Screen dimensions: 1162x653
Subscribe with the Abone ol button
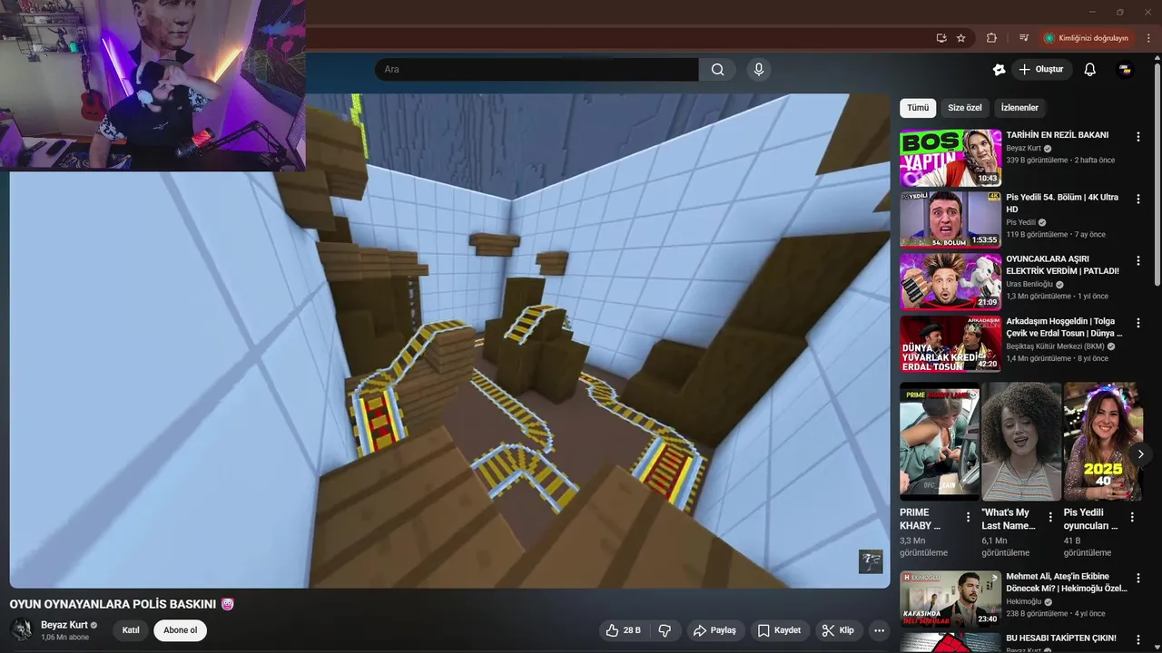click(180, 630)
